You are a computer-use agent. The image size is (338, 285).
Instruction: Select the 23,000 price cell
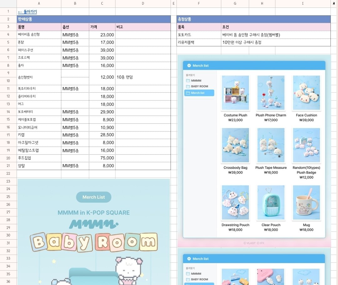click(102, 35)
